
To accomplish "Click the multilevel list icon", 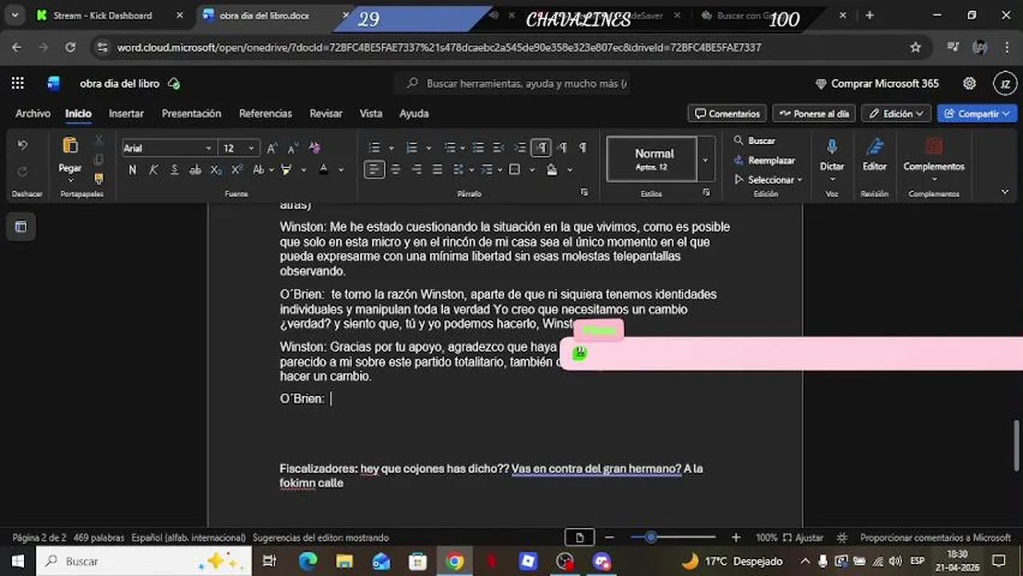I will pyautogui.click(x=451, y=148).
